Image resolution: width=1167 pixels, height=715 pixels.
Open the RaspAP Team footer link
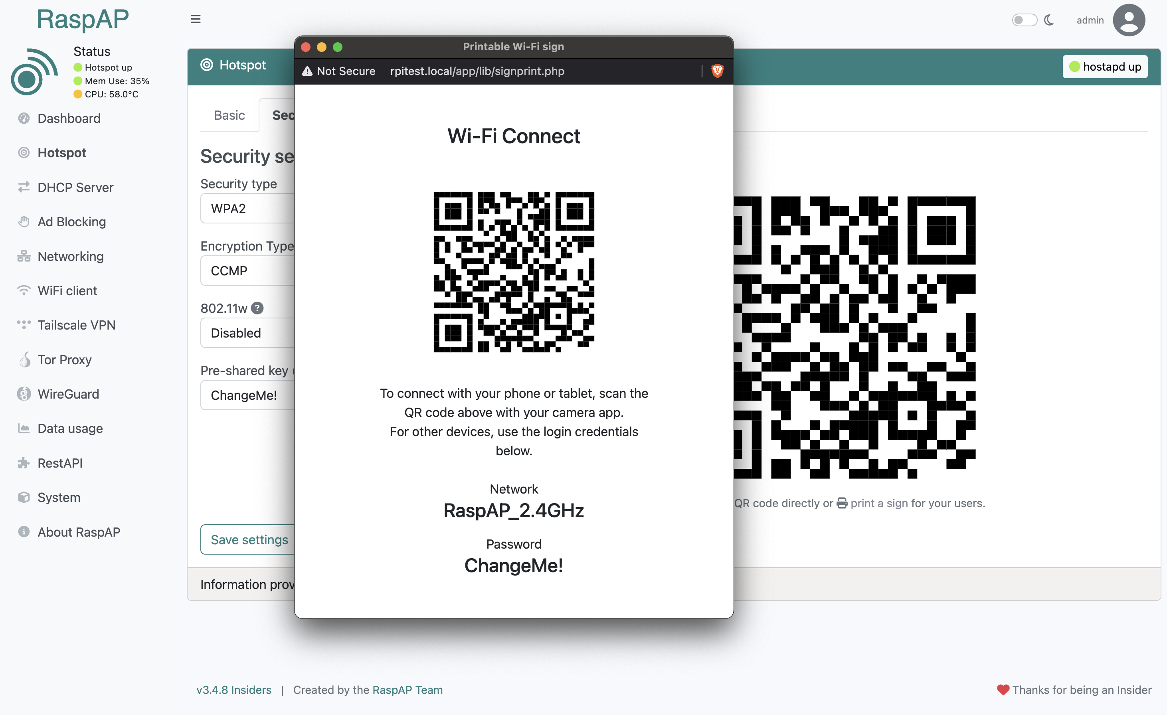(407, 690)
